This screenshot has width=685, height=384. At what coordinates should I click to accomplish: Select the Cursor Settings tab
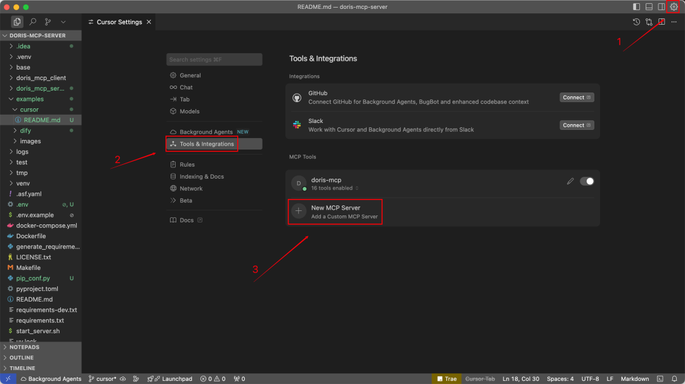click(119, 22)
